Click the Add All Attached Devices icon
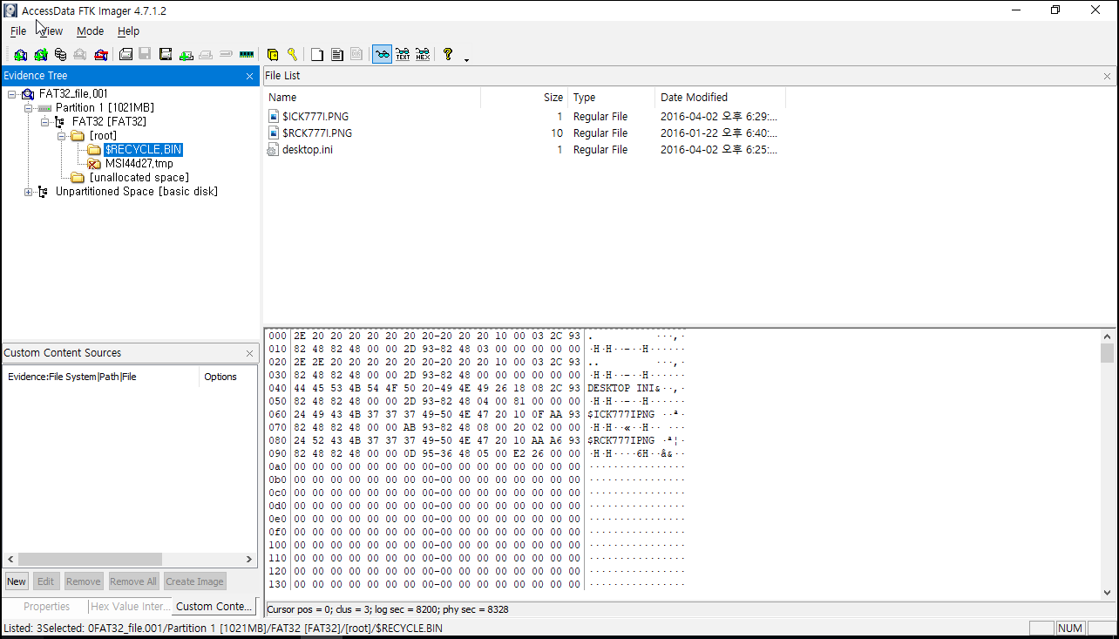 [x=40, y=55]
